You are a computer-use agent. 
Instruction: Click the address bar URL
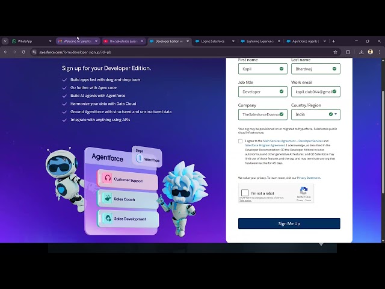[75, 52]
